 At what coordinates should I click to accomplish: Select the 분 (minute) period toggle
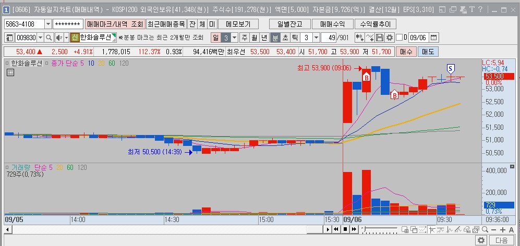click(275, 38)
